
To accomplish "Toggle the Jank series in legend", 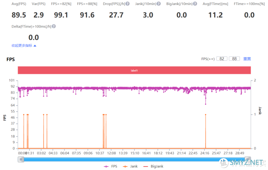I will pos(130,166).
